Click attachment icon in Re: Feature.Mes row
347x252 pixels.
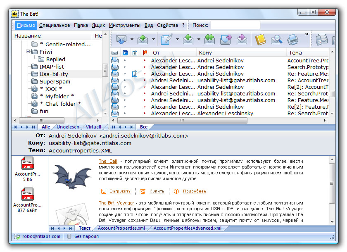pyautogui.click(x=135, y=74)
